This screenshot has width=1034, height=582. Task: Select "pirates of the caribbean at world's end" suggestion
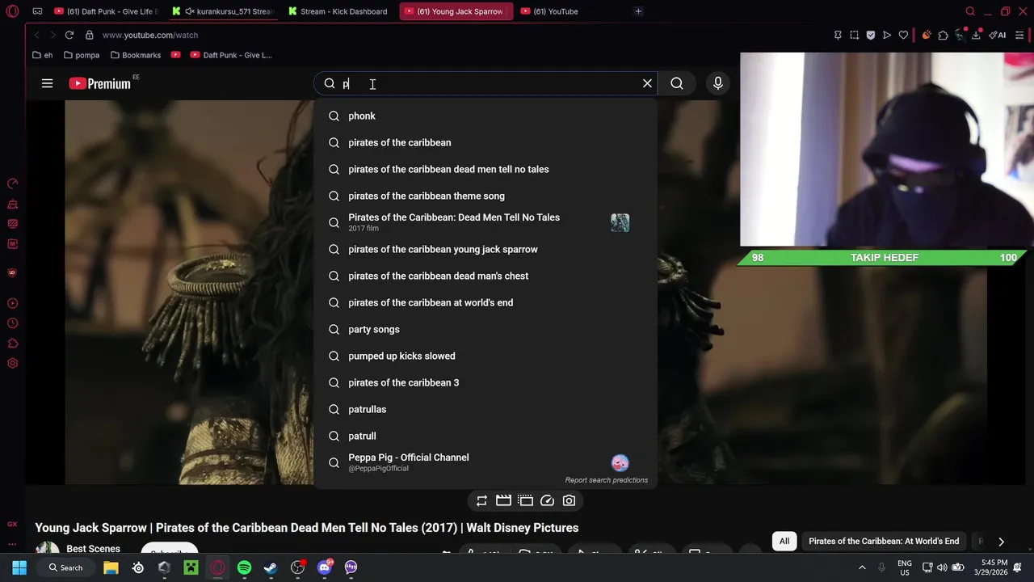(x=485, y=302)
